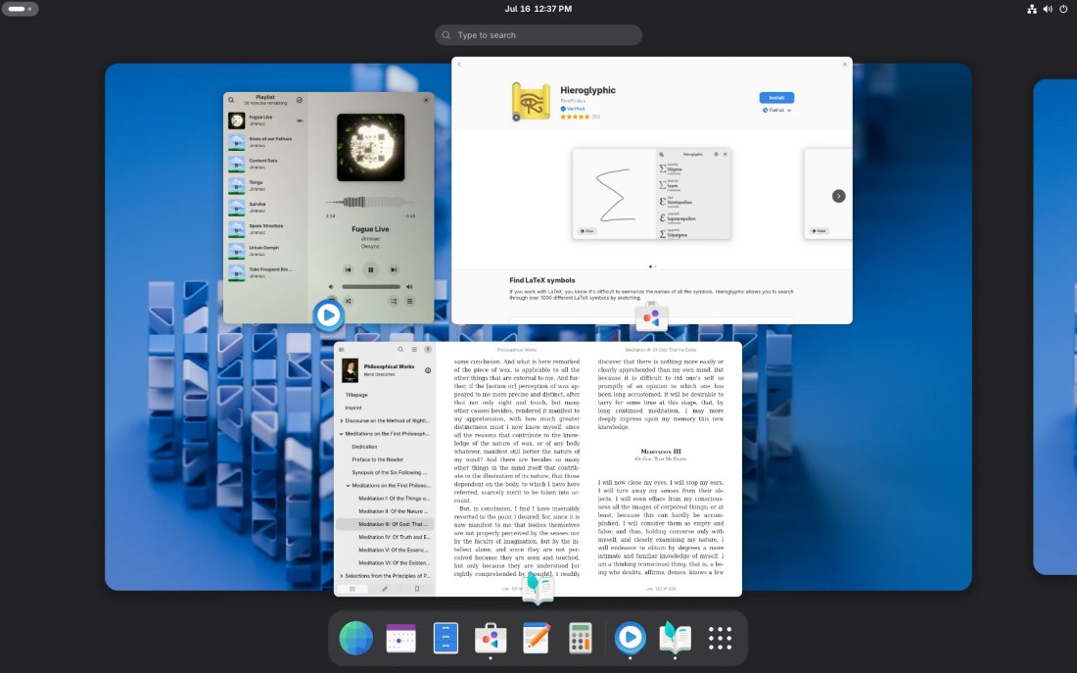
Task: Select the Fugue Live track in the playlist
Action: click(x=266, y=121)
